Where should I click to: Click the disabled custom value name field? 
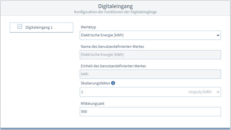pyautogui.click(x=150, y=55)
